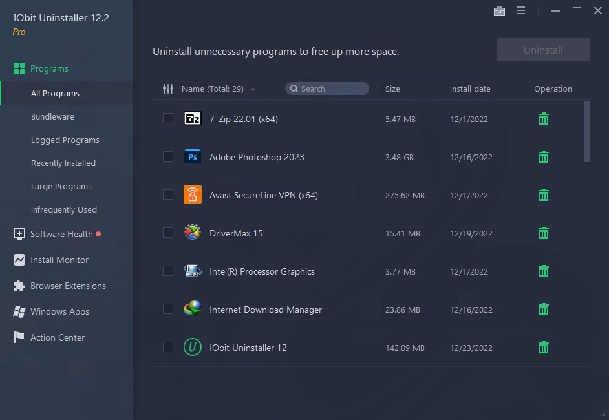
Task: Click the trash icon for 7-Zip 22.01
Action: pos(543,119)
